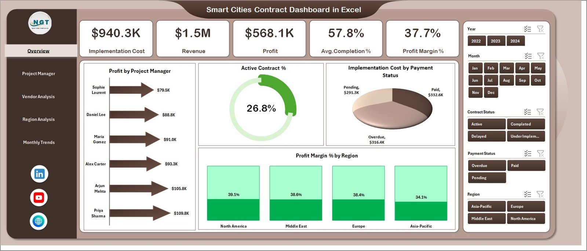Toggle multi-select on Year slicer

pyautogui.click(x=528, y=29)
